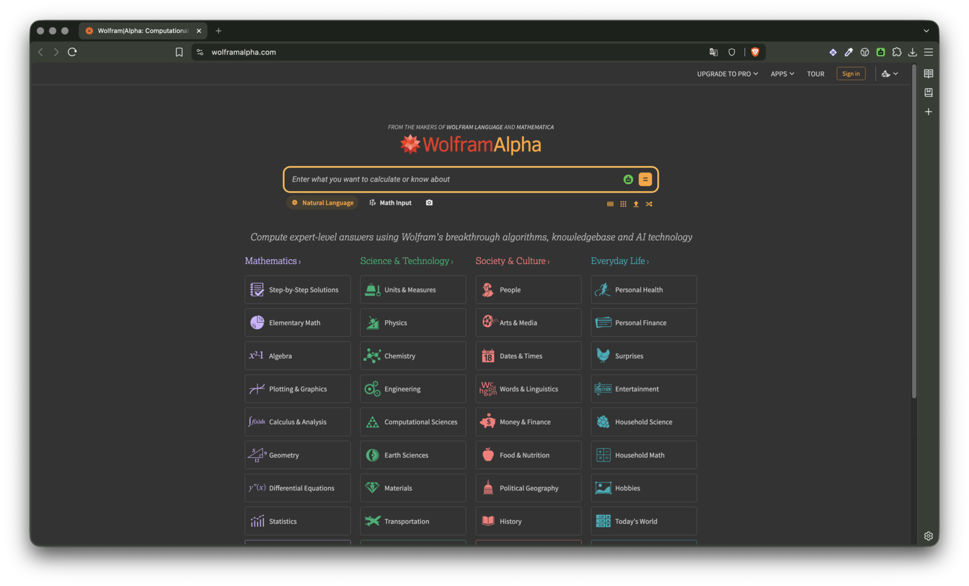Screen dimensions: 969x586
Task: Select the Wolfram|Alpha browser tab
Action: pos(143,31)
